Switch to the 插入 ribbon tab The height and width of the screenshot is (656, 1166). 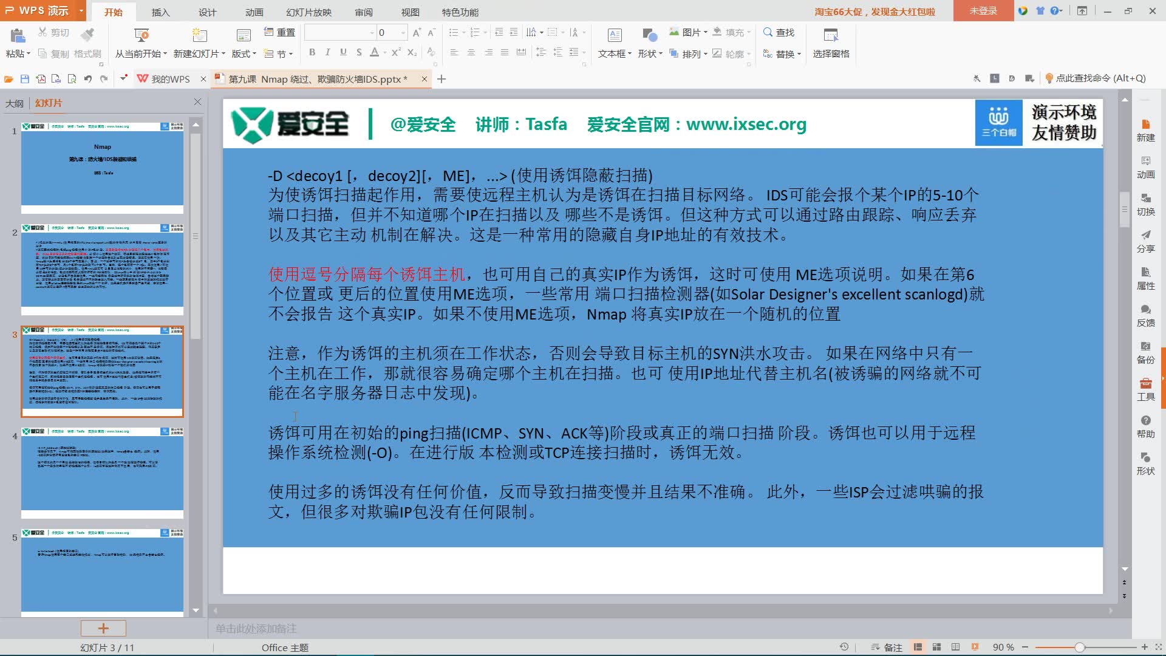pyautogui.click(x=160, y=12)
